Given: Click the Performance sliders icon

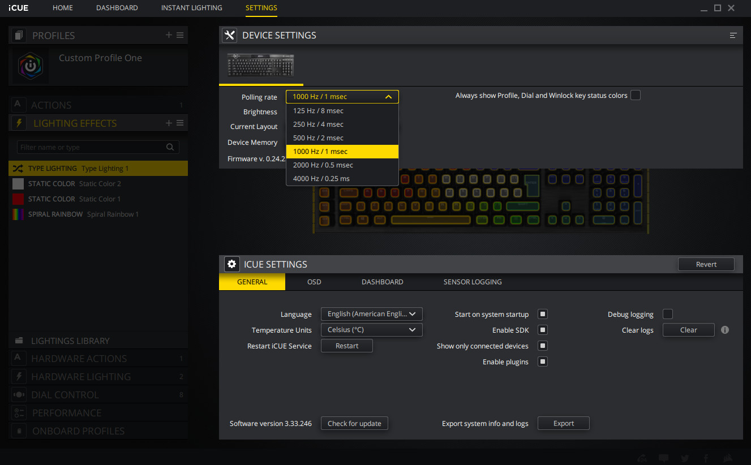Looking at the screenshot, I should coord(19,412).
